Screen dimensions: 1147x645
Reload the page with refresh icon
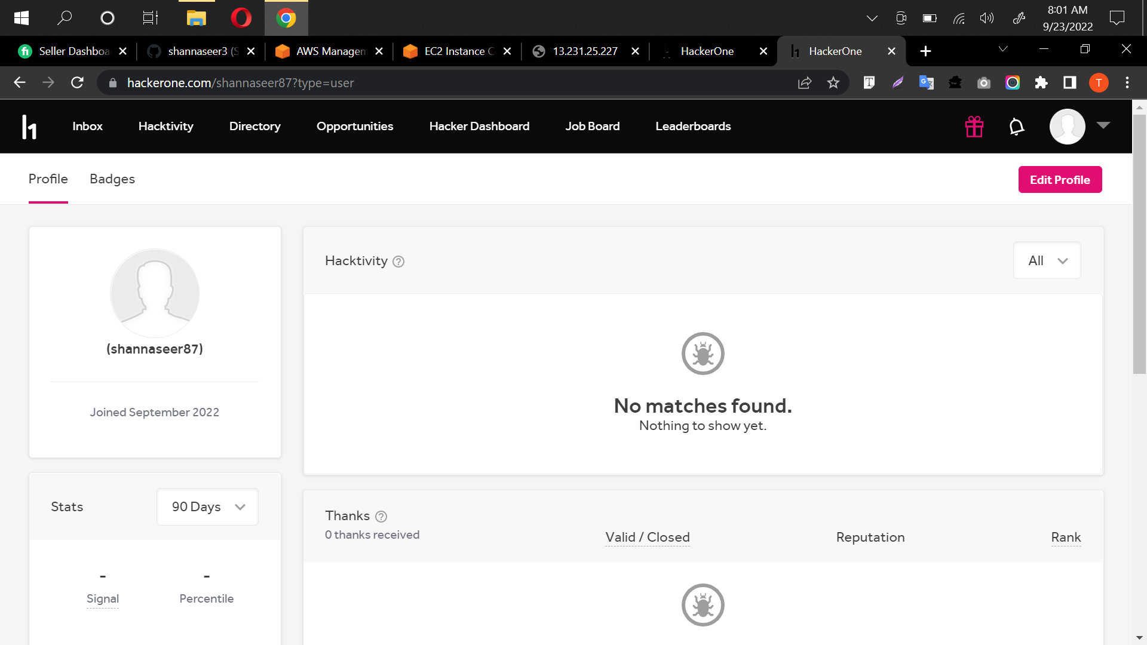pos(77,83)
